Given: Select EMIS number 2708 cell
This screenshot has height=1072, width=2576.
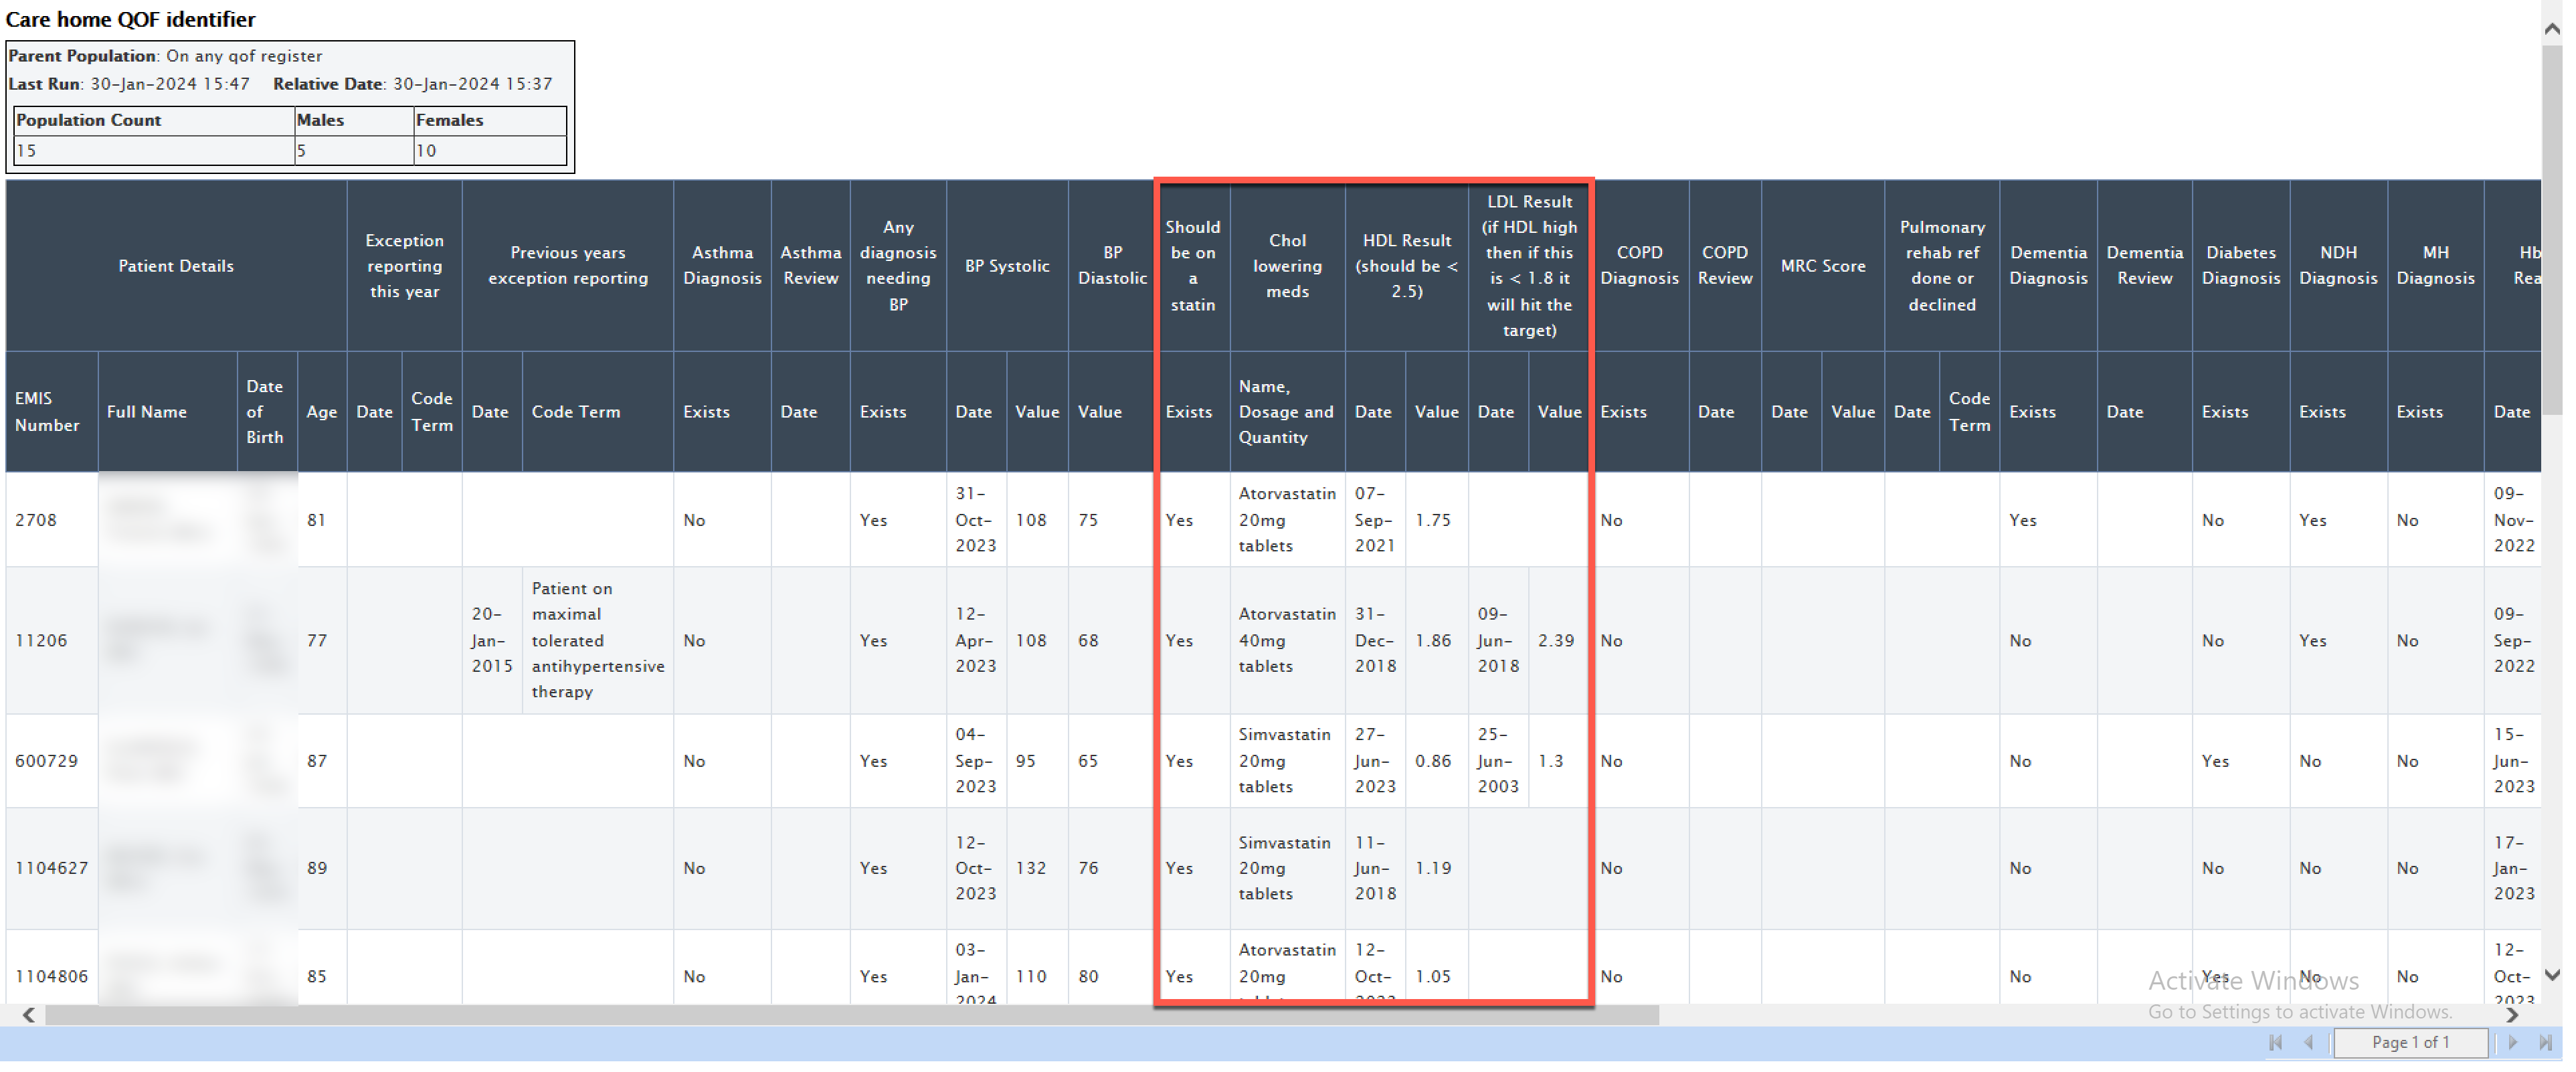Looking at the screenshot, I should pos(52,520).
